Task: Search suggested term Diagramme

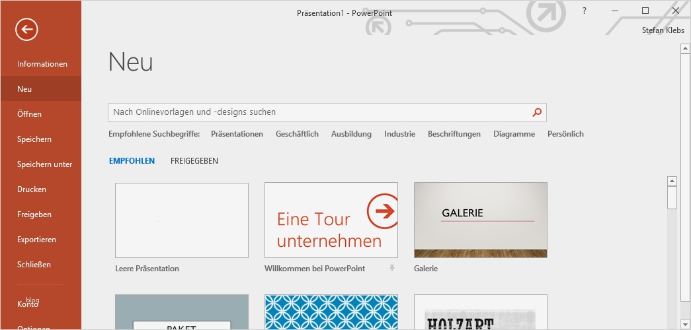Action: point(514,134)
